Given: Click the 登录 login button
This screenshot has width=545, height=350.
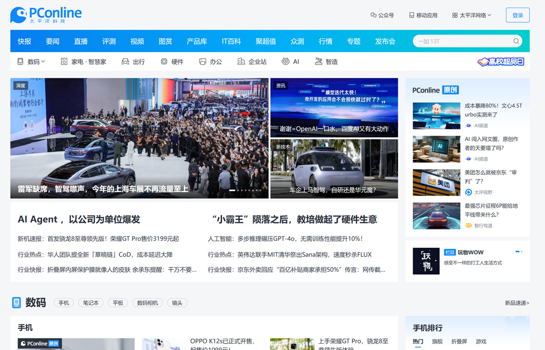Looking at the screenshot, I should point(518,15).
